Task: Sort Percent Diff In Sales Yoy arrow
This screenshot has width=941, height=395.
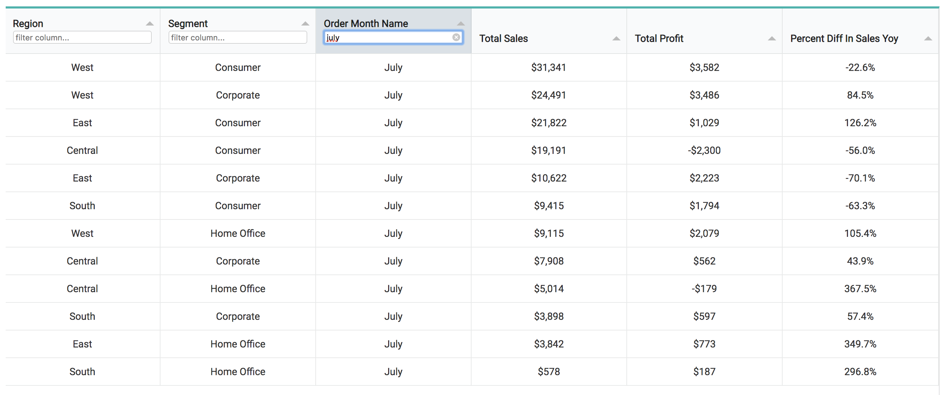Action: pos(928,39)
